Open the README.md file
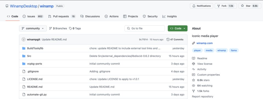The height and width of the screenshot is (99, 263). point(35,87)
